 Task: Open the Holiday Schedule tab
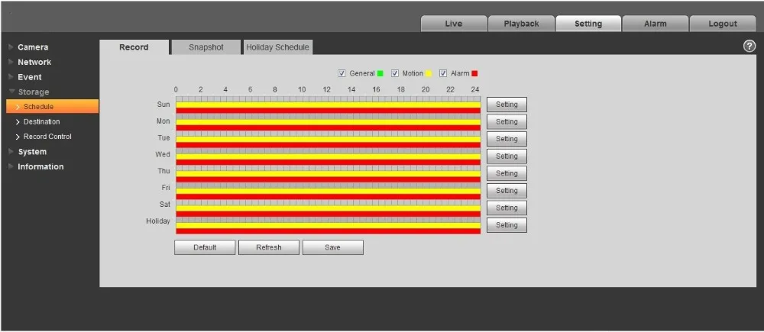pyautogui.click(x=278, y=47)
